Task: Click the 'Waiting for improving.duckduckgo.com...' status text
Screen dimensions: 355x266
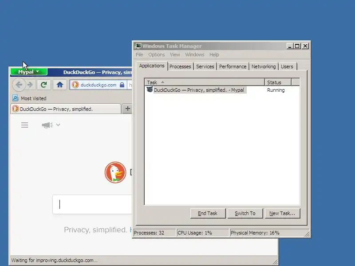Action: coord(54,260)
